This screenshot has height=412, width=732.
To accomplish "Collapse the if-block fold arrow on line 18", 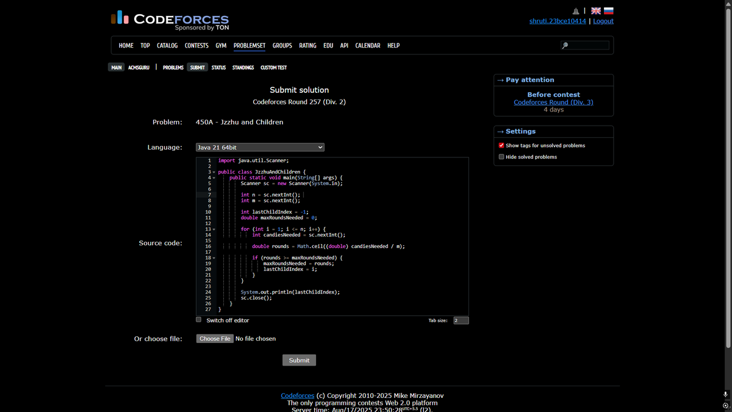I will [x=214, y=258].
